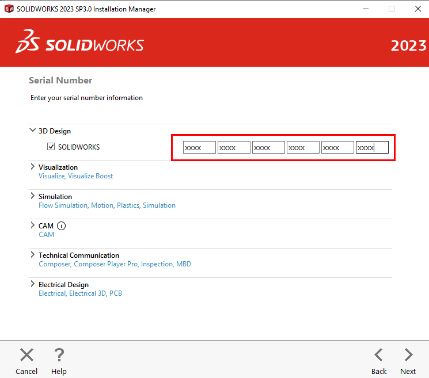Proceed with the Next arrow icon

[408, 354]
